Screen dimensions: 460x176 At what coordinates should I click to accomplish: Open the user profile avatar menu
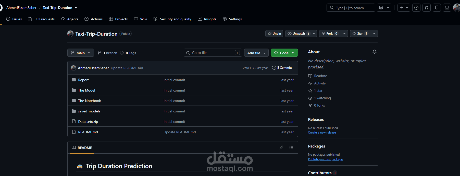point(456,8)
